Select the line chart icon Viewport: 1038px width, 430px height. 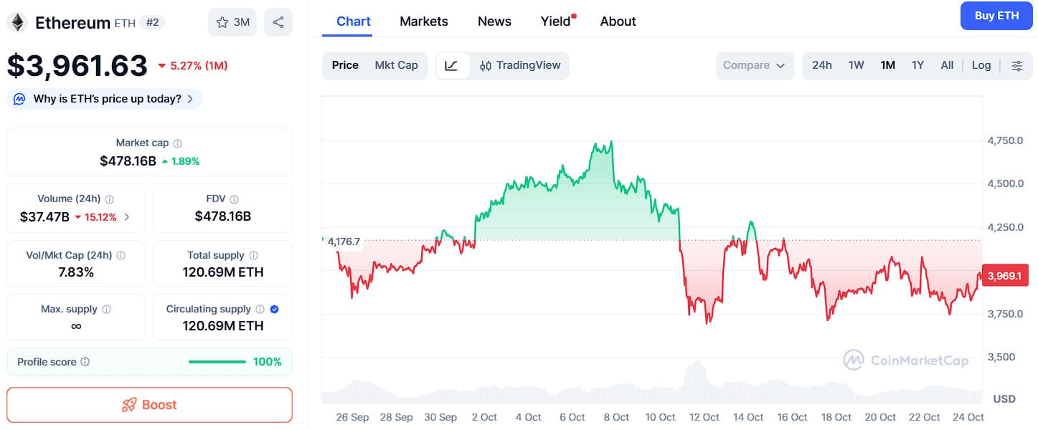click(452, 65)
